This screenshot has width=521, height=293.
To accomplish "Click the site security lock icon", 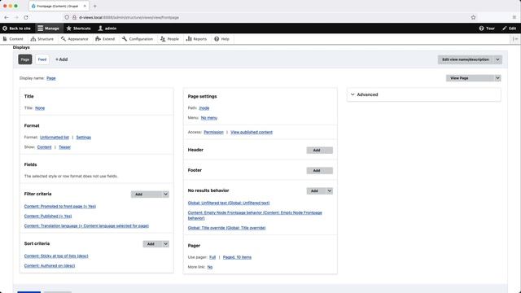I will pyautogui.click(x=74, y=17).
